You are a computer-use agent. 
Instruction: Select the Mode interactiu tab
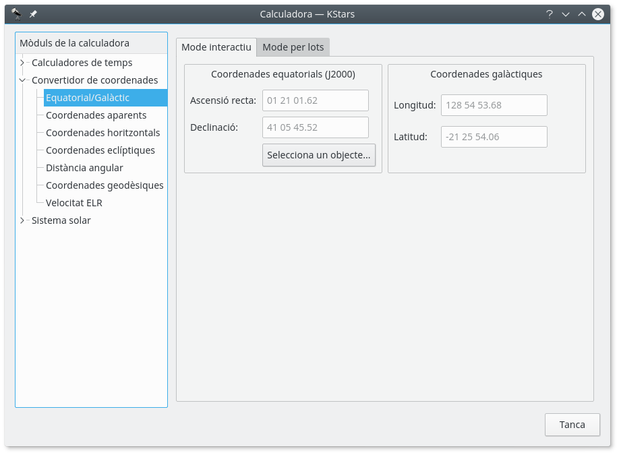click(216, 47)
